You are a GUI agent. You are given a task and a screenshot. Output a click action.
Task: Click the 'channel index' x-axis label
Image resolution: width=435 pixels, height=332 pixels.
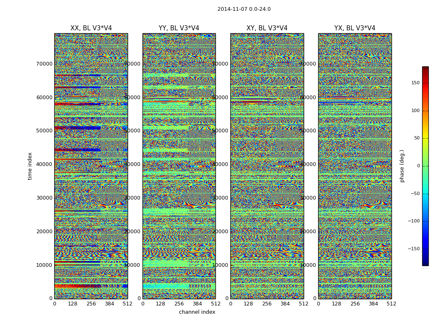[x=197, y=312]
